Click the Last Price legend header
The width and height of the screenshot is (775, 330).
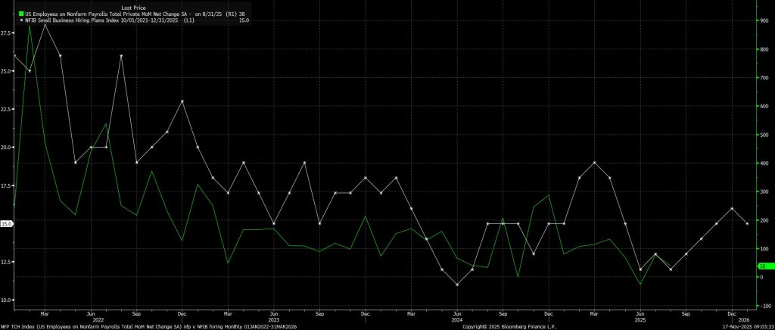[x=135, y=7]
